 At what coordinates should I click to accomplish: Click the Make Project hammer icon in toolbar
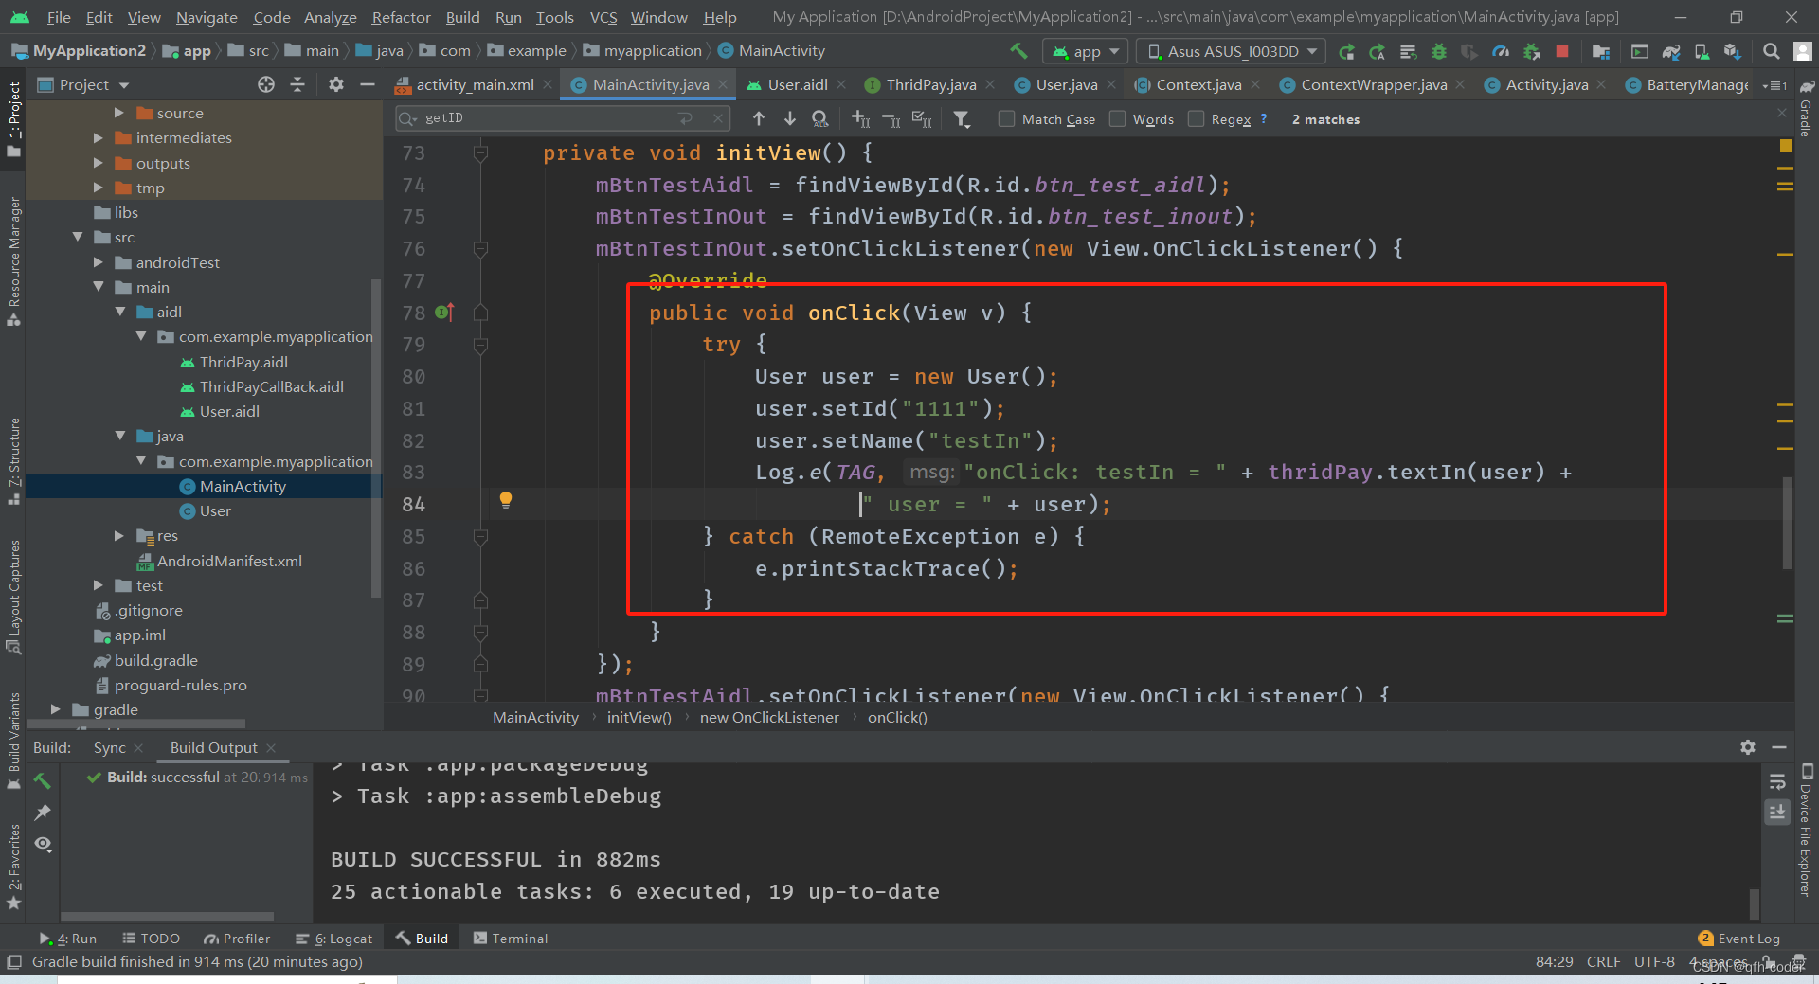tap(1018, 51)
